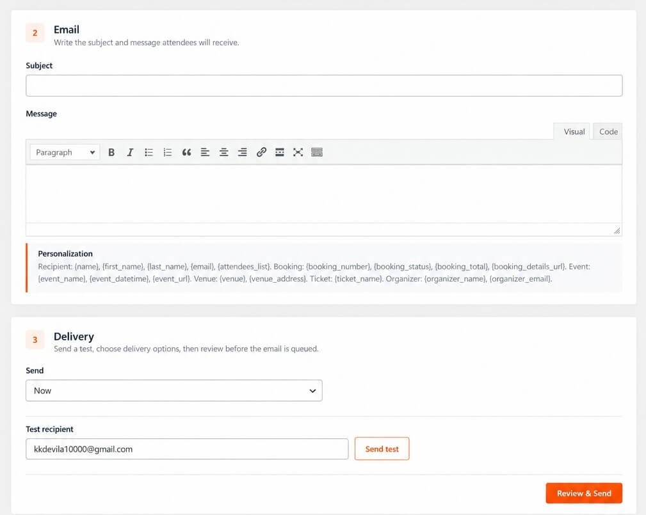Click the {organizer_email} placeholder text
This screenshot has height=515, width=646.
(520, 279)
